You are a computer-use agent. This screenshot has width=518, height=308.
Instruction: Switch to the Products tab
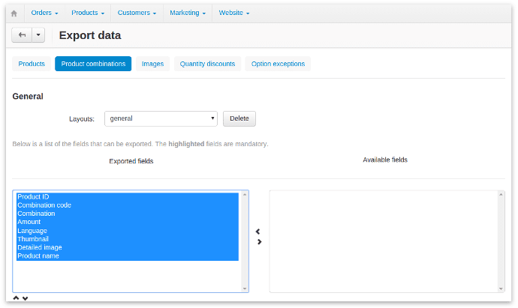(x=32, y=64)
